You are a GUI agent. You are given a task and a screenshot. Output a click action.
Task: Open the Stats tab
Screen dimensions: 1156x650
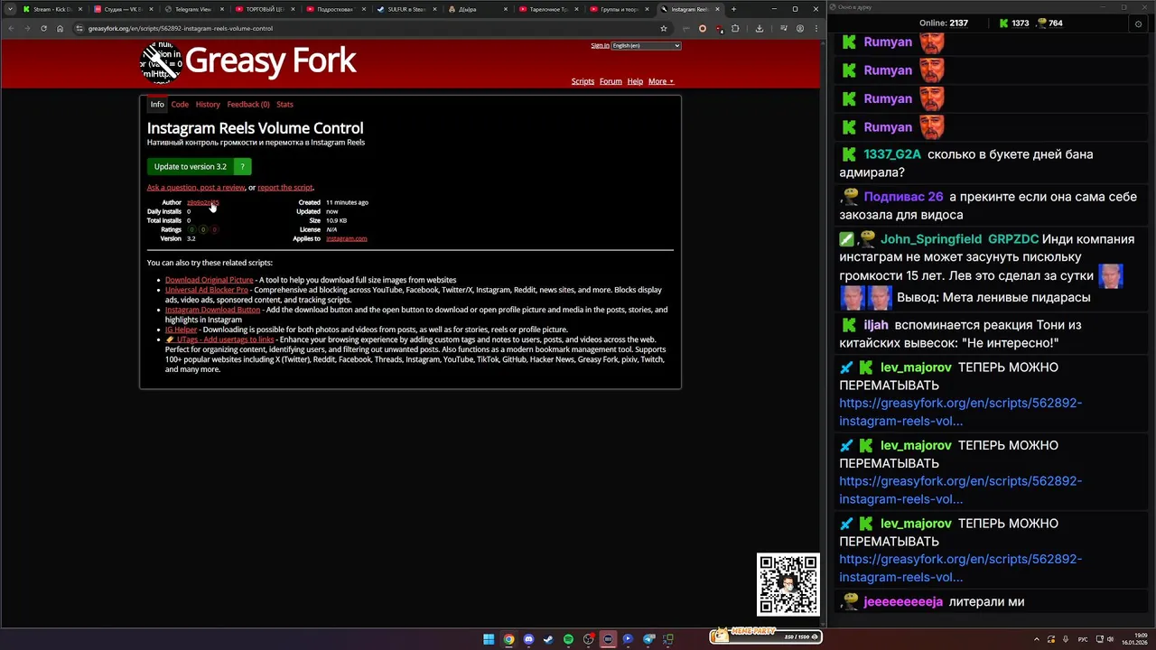tap(284, 105)
